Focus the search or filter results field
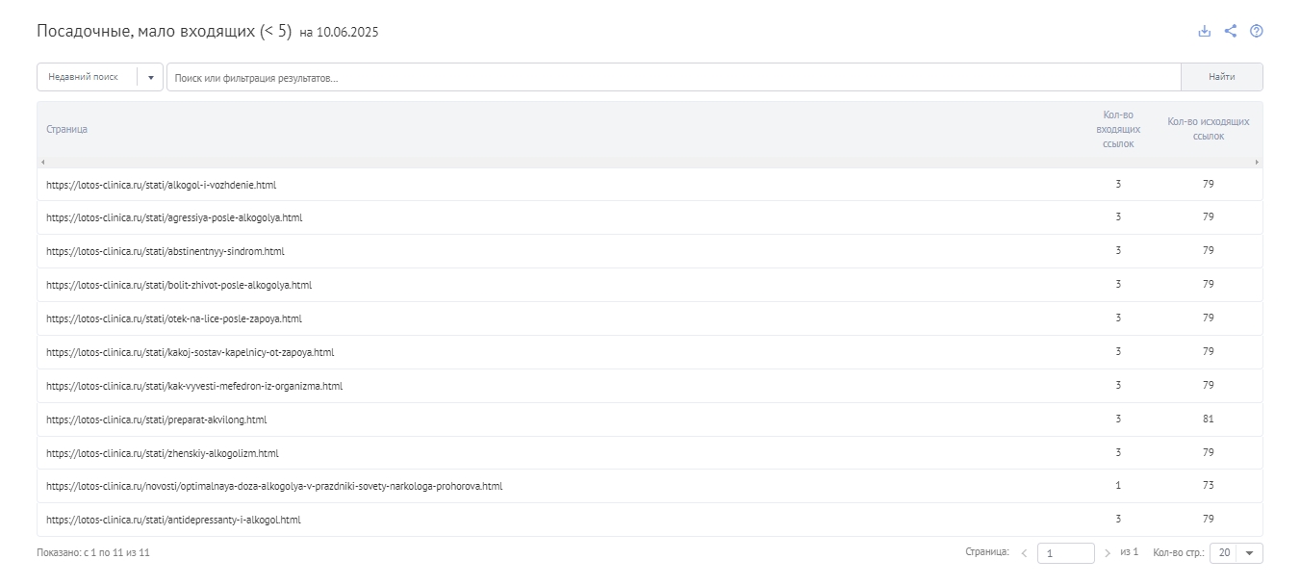The height and width of the screenshot is (585, 1300). click(x=674, y=77)
